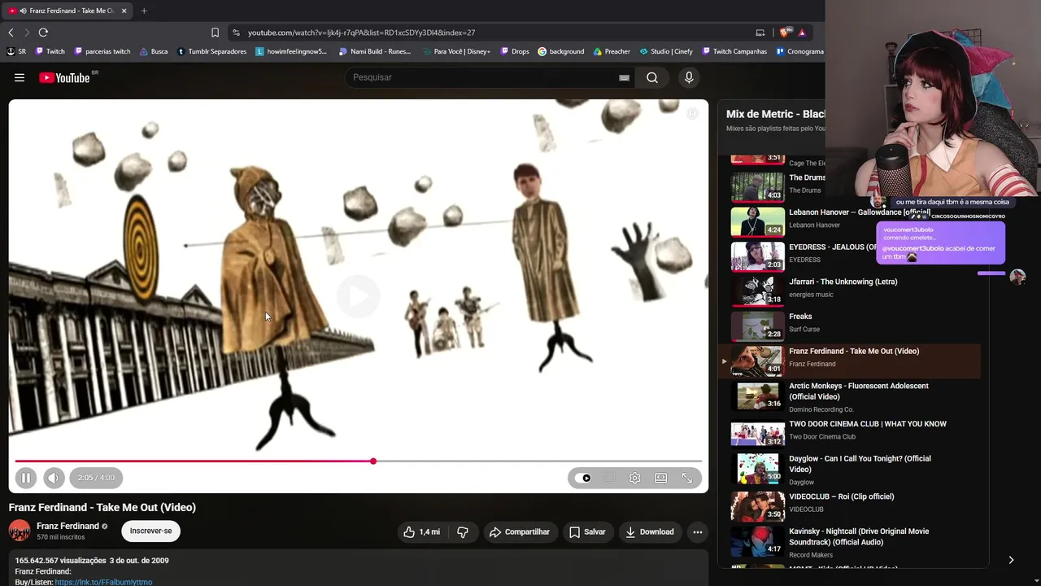Open site info icon in address bar
Viewport: 1041px width, 586px height.
(236, 33)
